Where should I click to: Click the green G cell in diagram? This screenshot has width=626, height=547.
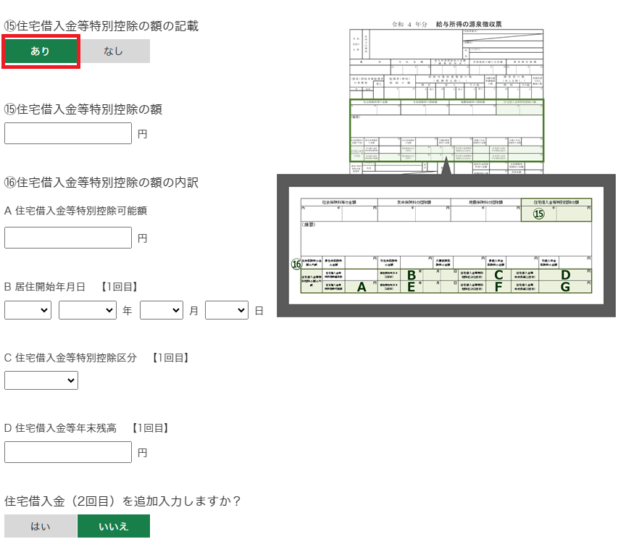click(x=566, y=287)
